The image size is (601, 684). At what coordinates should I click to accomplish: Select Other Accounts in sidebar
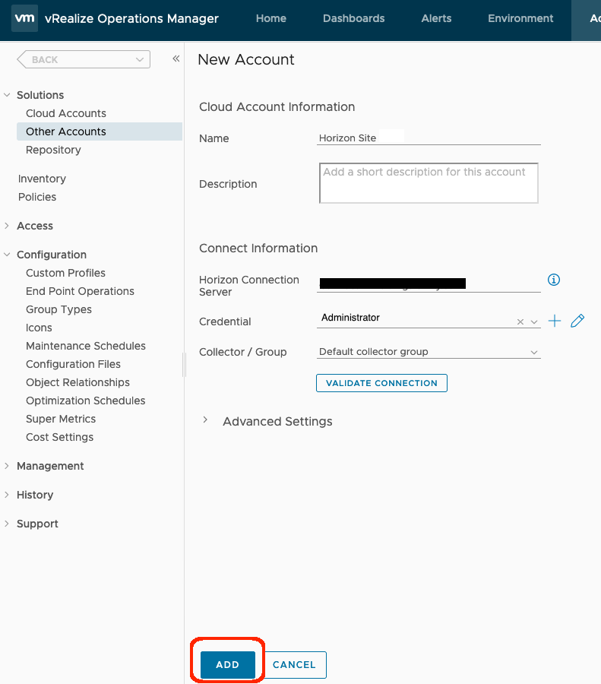tap(100, 131)
